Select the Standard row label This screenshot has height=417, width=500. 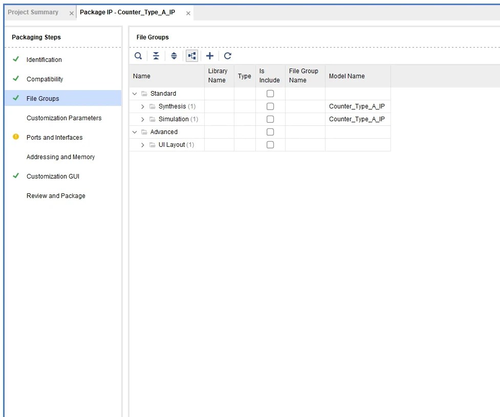pos(163,94)
